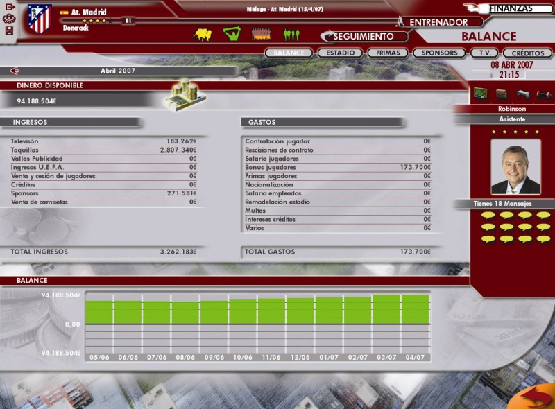Go to previous month from Abril 2007

14,71
